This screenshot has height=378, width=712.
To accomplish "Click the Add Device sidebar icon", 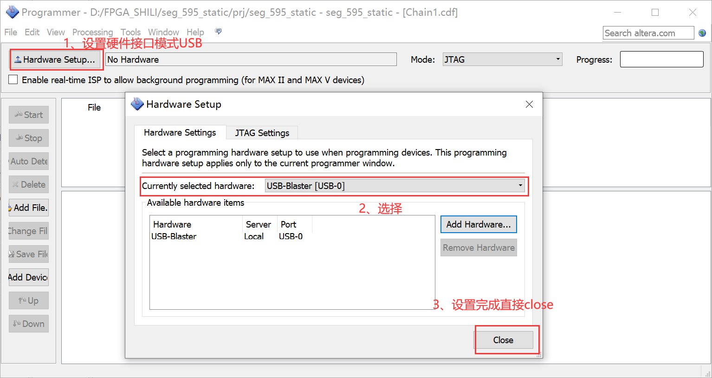I will click(x=28, y=277).
